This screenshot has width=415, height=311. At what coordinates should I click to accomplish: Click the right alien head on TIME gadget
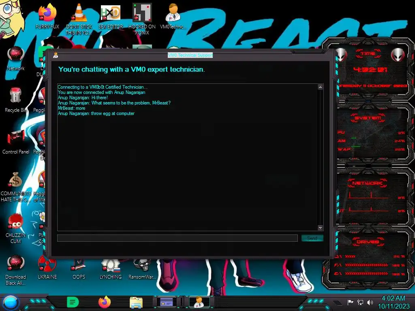pyautogui.click(x=398, y=55)
